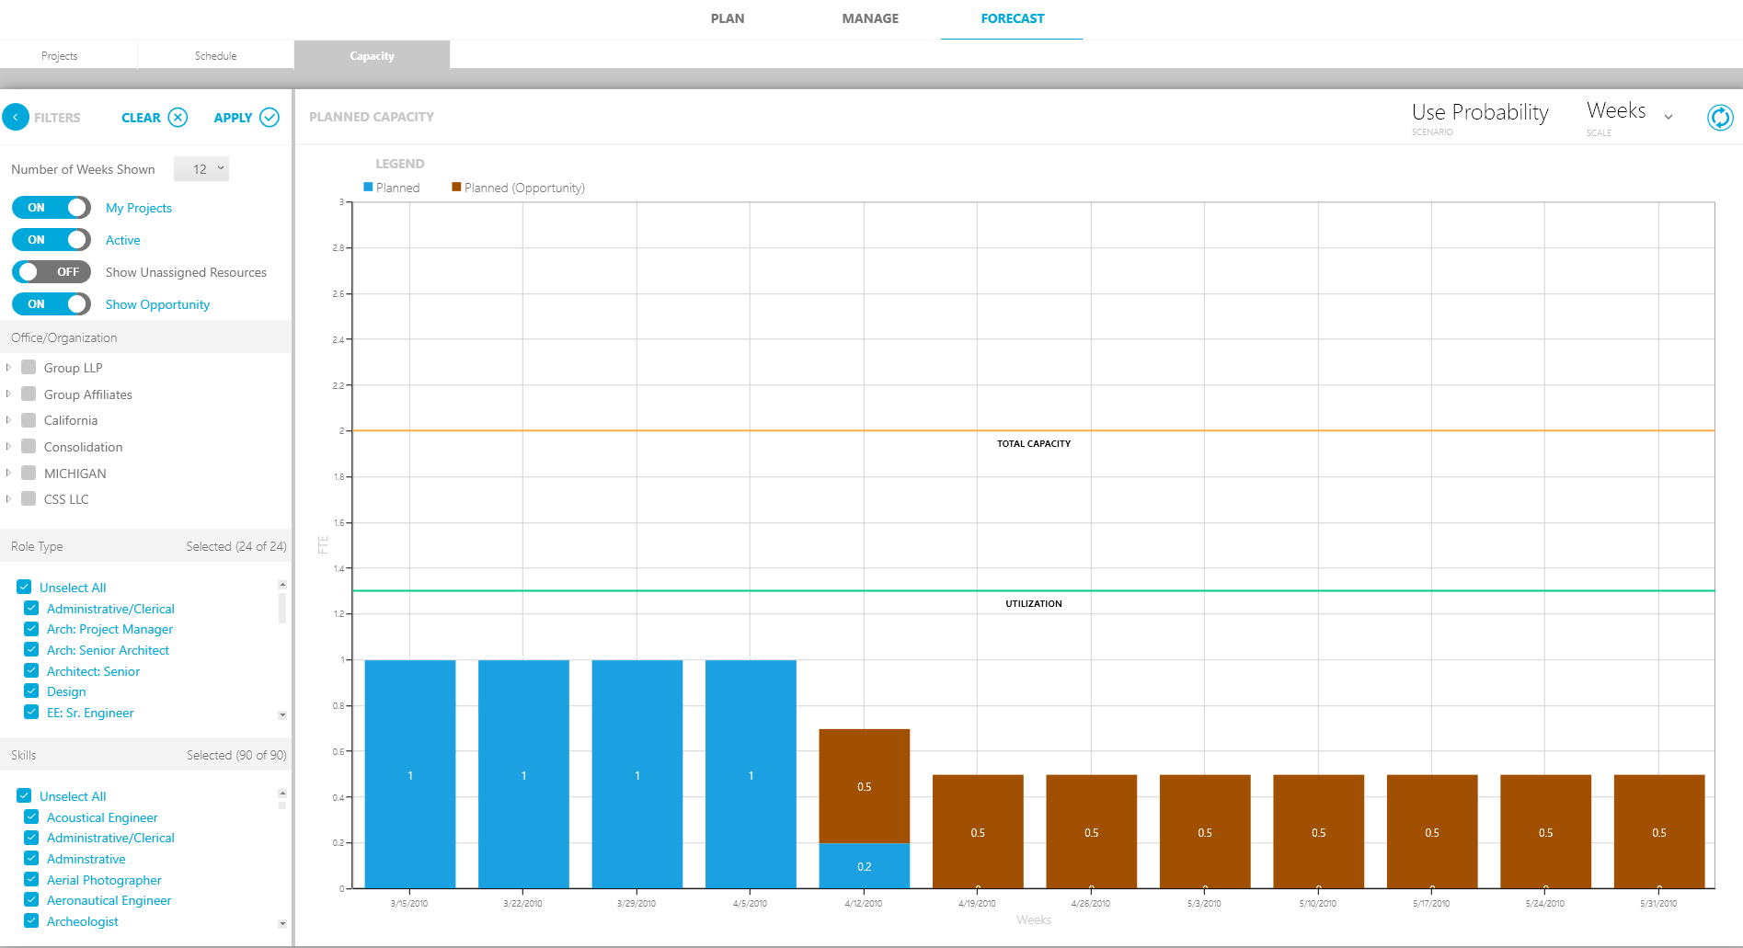
Task: Expand the Consolidation tree node
Action: 9,446
